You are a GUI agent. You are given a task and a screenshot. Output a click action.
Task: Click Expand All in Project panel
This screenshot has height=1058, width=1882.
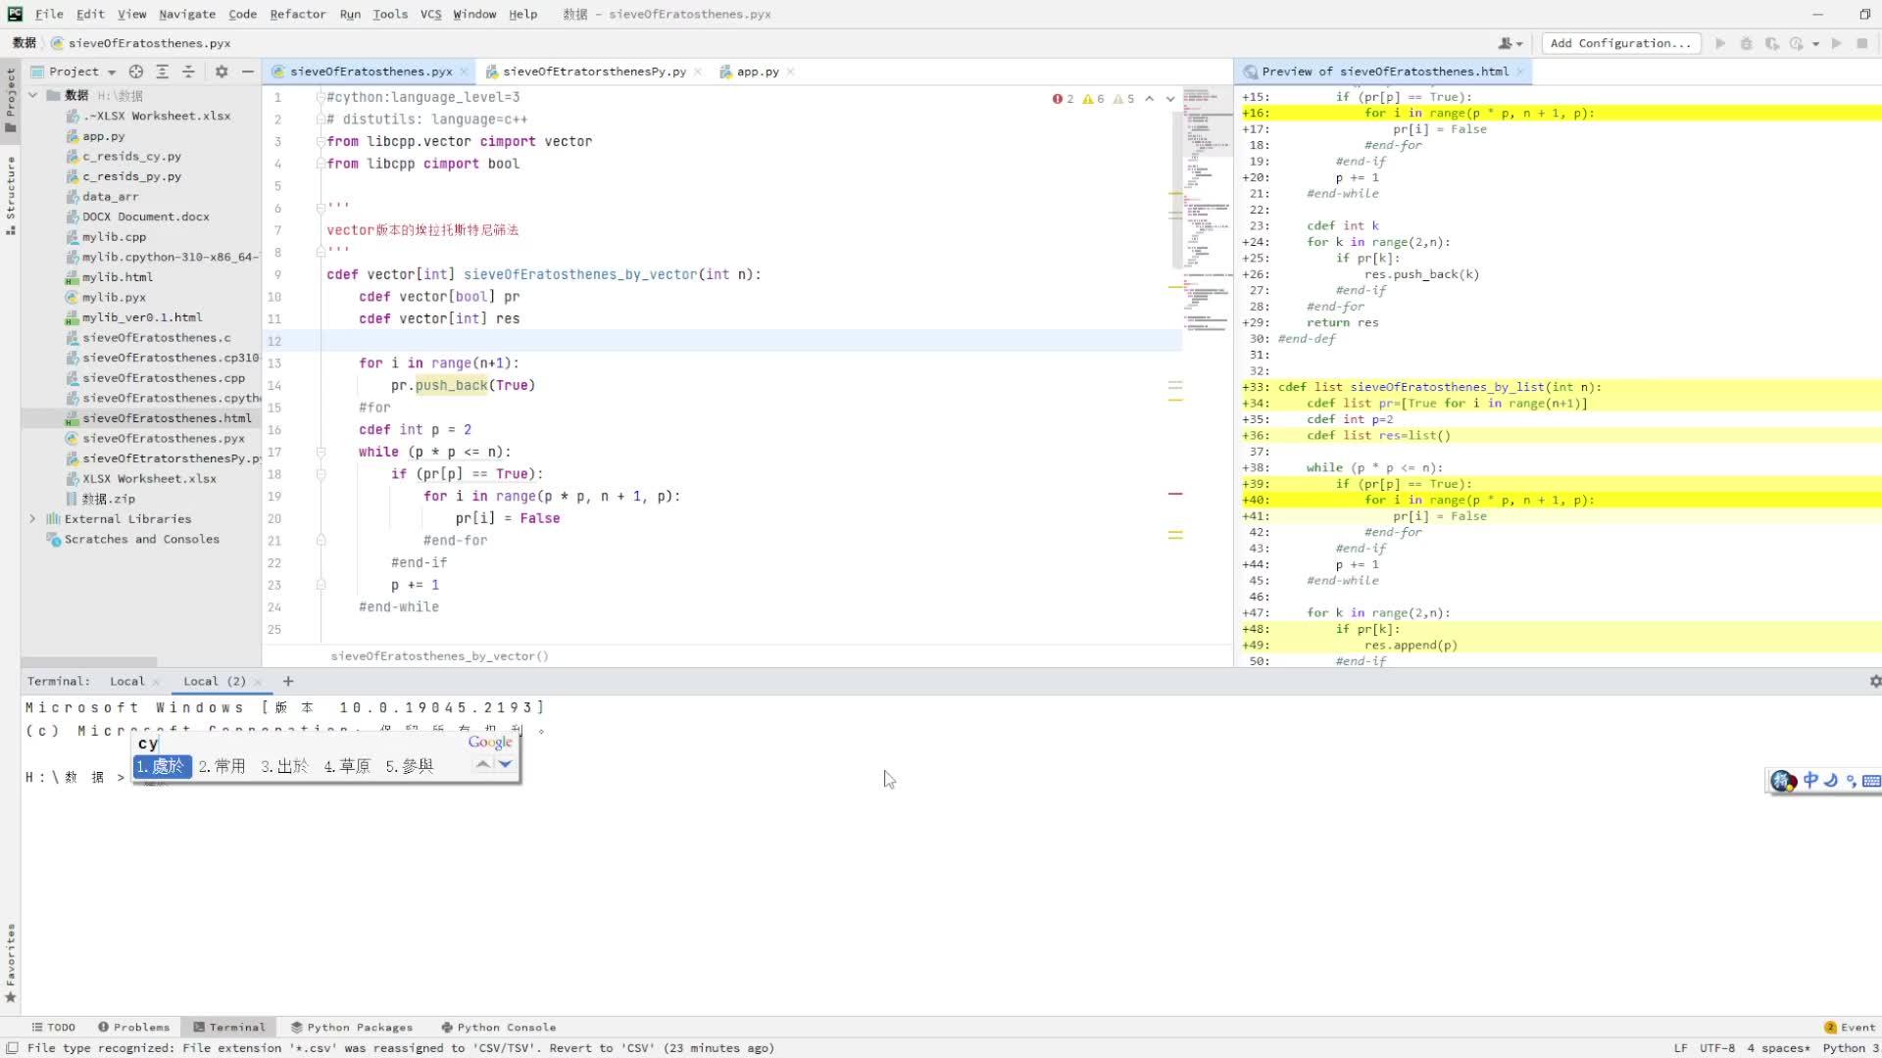tap(163, 72)
